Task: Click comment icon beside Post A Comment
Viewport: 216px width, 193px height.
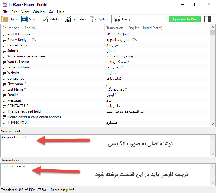Action: (4, 34)
